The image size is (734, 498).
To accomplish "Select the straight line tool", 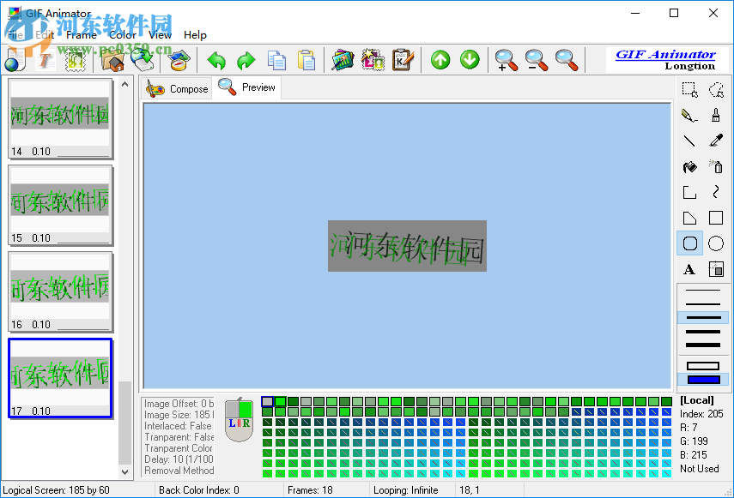I will point(689,140).
